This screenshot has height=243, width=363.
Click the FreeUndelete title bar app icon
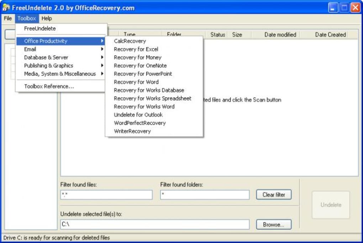pyautogui.click(x=6, y=7)
